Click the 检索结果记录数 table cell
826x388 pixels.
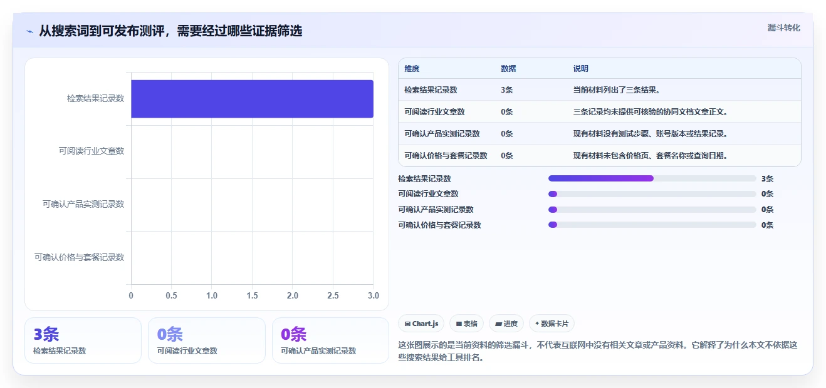(x=431, y=90)
